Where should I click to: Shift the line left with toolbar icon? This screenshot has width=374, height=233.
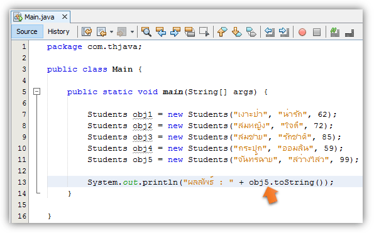[x=270, y=31]
